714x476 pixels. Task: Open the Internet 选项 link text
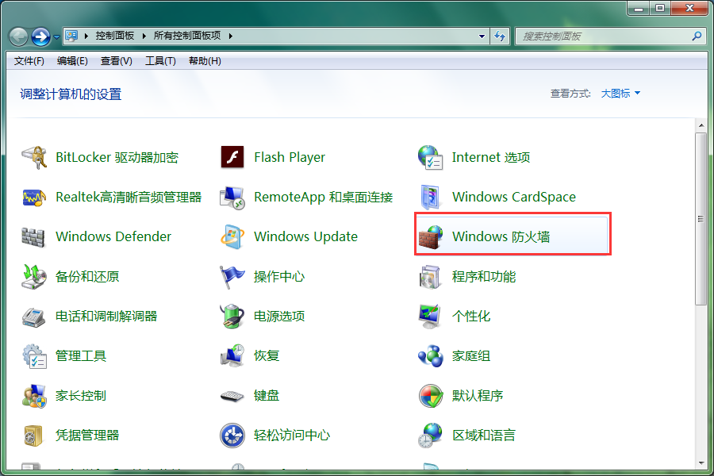click(x=491, y=158)
